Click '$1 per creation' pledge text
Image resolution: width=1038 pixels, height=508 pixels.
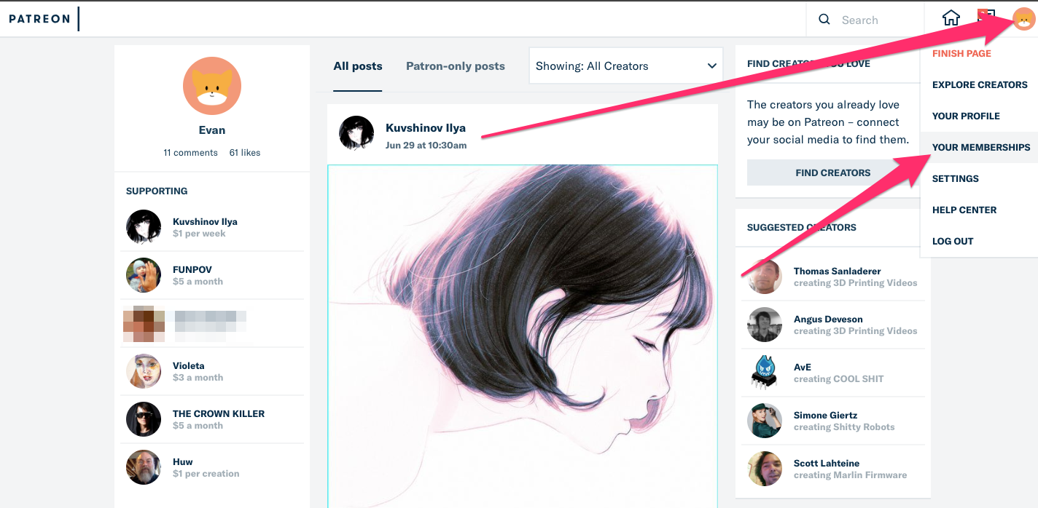pos(206,474)
